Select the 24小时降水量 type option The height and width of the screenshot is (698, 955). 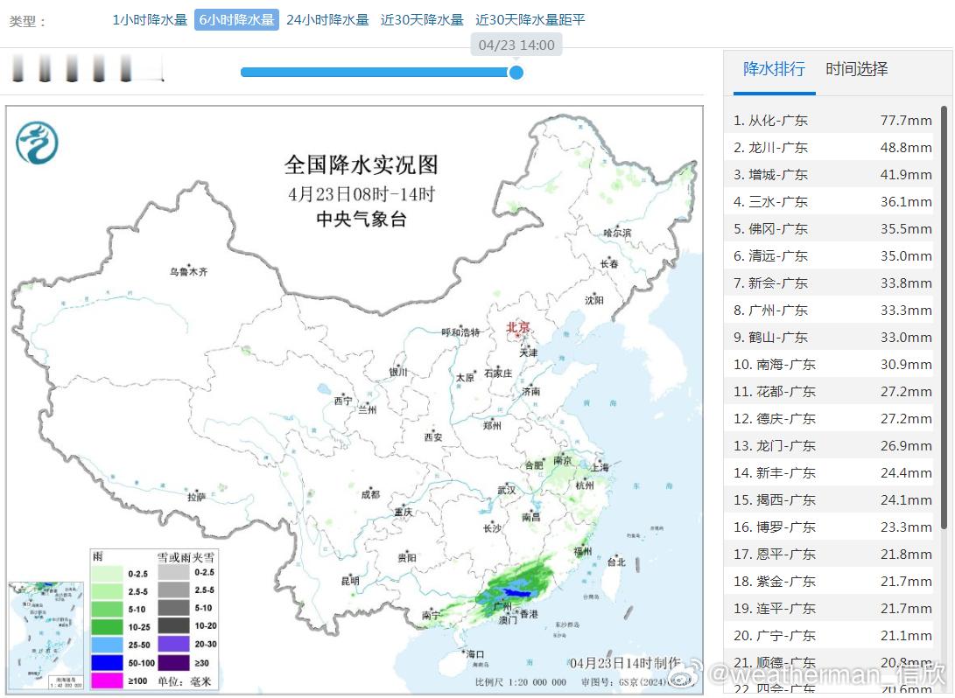pos(327,17)
